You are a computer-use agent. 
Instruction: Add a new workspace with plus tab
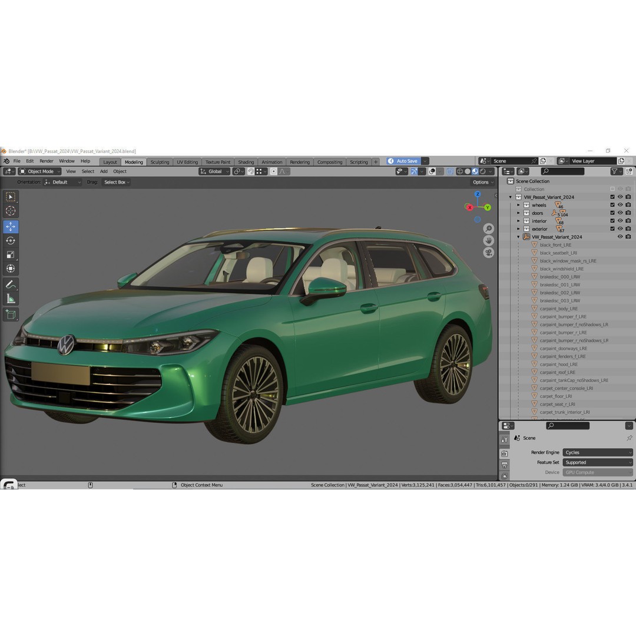376,162
